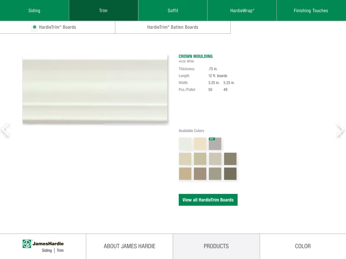The image size is (346, 259).
Task: Pick the cream swatch in the first row
Action: click(x=200, y=144)
